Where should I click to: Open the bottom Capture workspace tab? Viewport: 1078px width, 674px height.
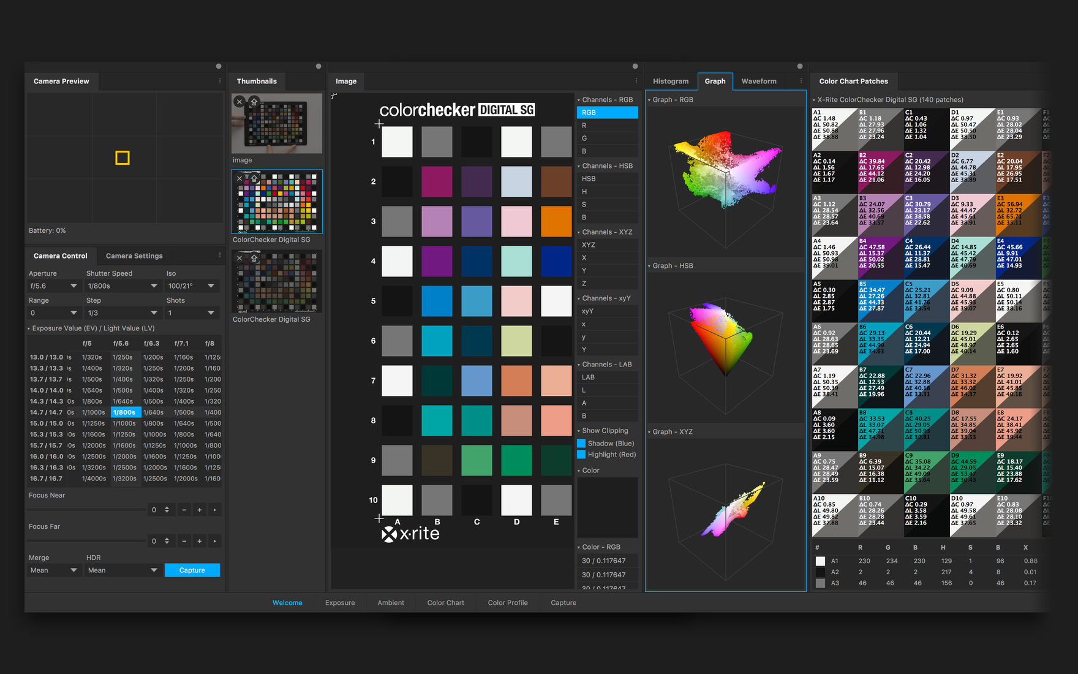pyautogui.click(x=563, y=603)
